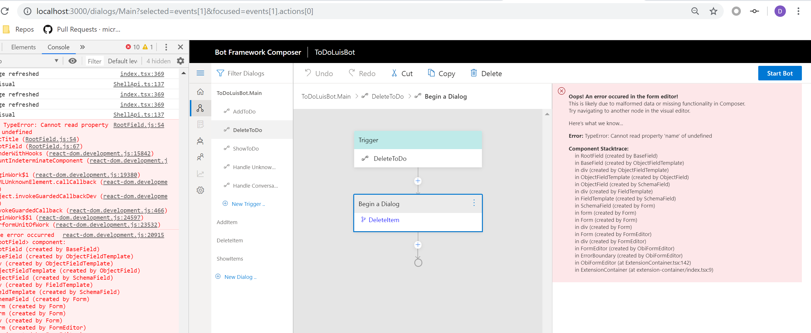Add a step after Begin a Dialog
The width and height of the screenshot is (811, 333).
pyautogui.click(x=418, y=245)
